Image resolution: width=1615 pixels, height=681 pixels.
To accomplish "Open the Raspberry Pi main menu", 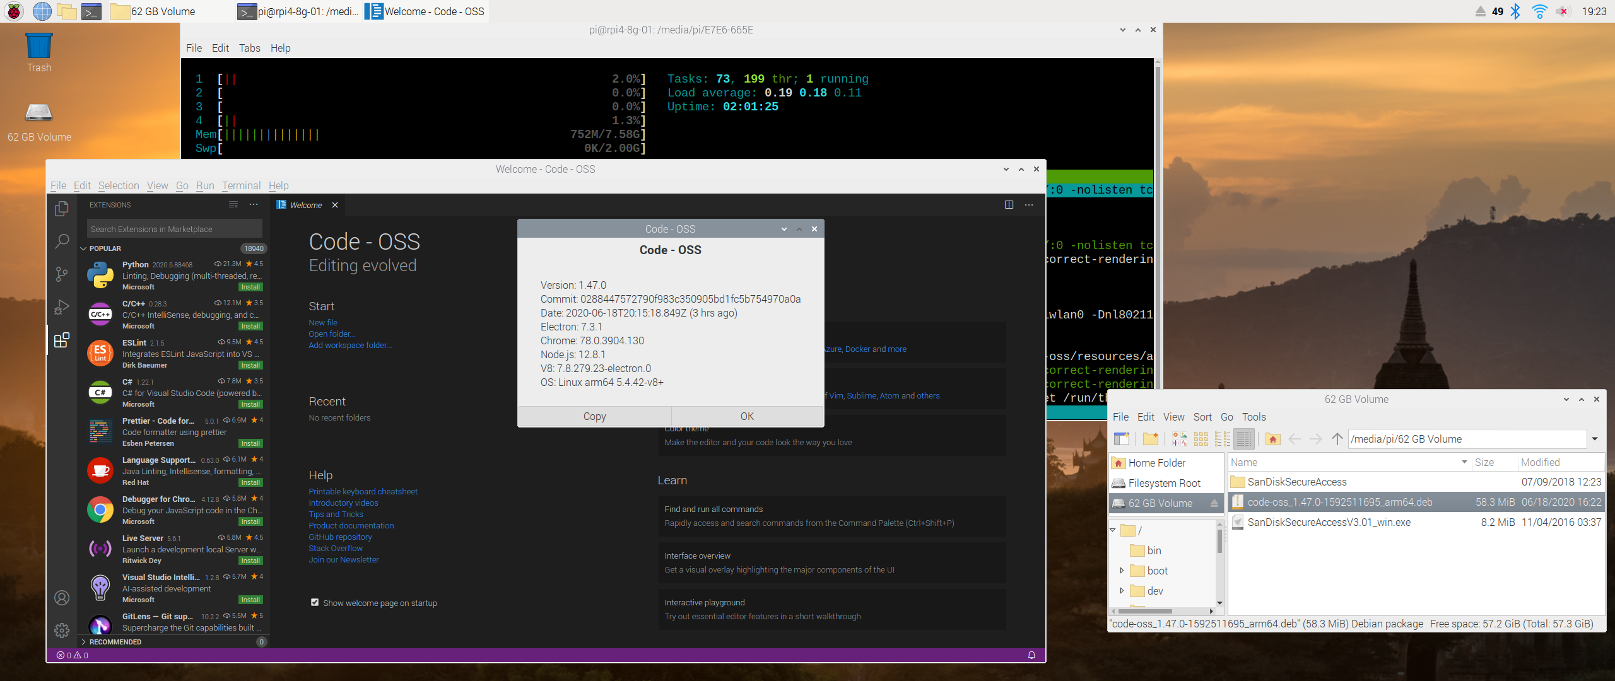I will click(14, 11).
